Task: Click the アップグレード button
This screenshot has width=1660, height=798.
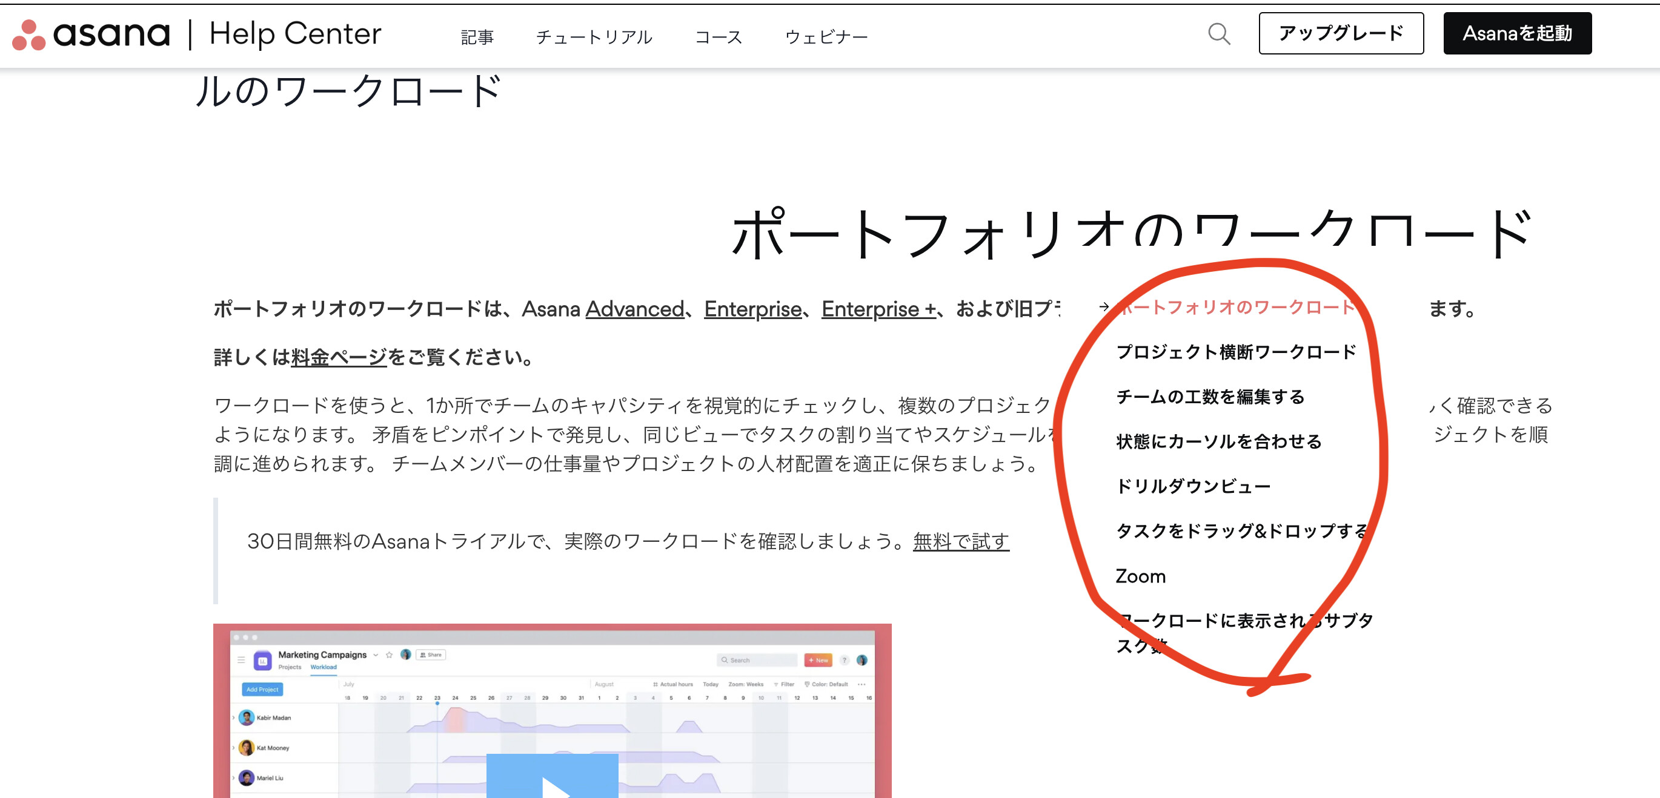Action: (1341, 33)
